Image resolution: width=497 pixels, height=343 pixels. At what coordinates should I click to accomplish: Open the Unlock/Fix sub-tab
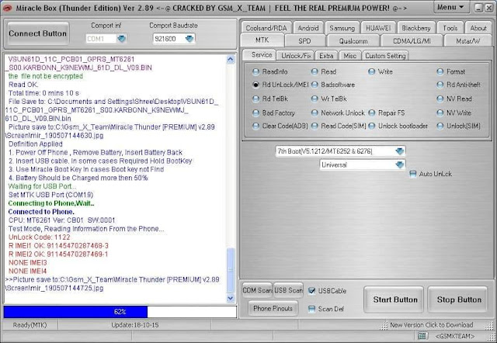[x=296, y=56]
